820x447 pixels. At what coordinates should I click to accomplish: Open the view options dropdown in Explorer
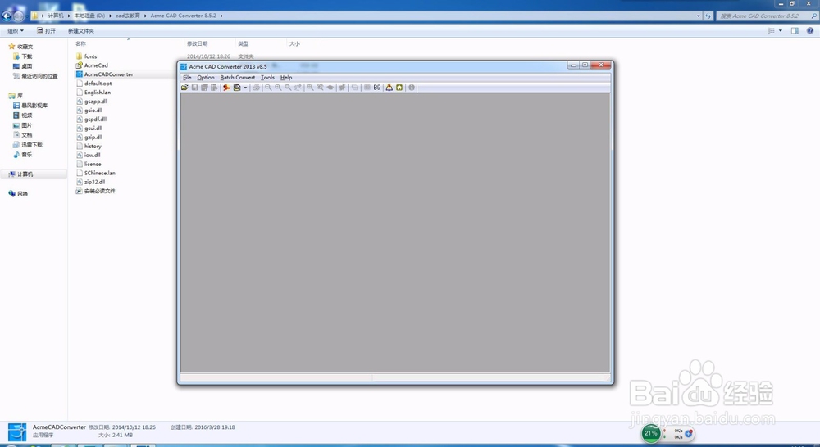pos(781,31)
